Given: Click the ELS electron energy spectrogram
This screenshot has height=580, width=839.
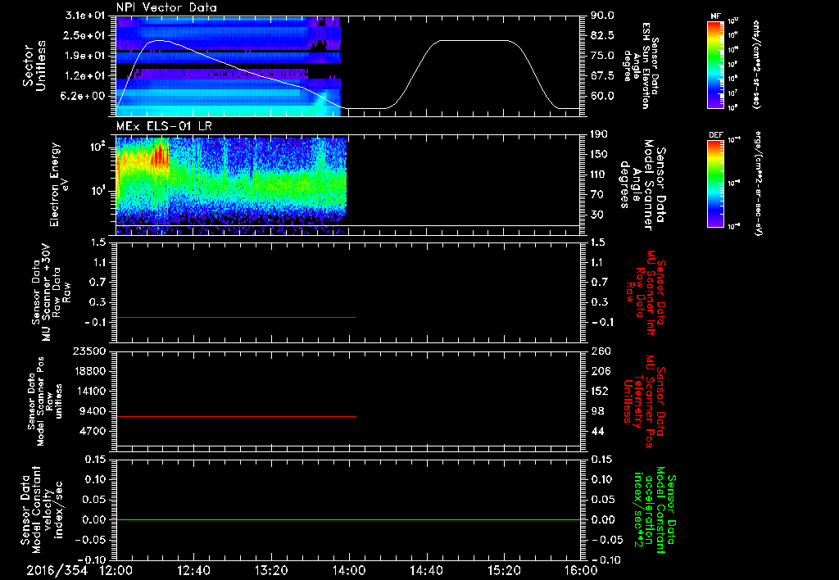Looking at the screenshot, I should 231,184.
